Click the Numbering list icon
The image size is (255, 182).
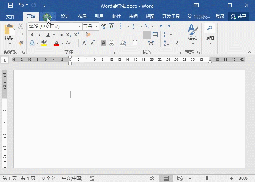coord(135,26)
